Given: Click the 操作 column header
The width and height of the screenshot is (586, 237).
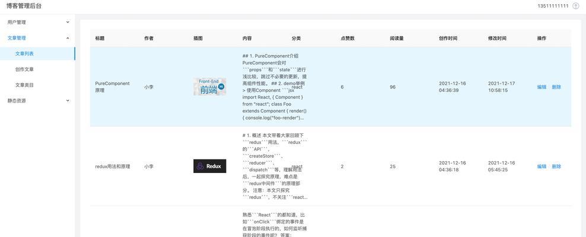Looking at the screenshot, I should pos(542,39).
